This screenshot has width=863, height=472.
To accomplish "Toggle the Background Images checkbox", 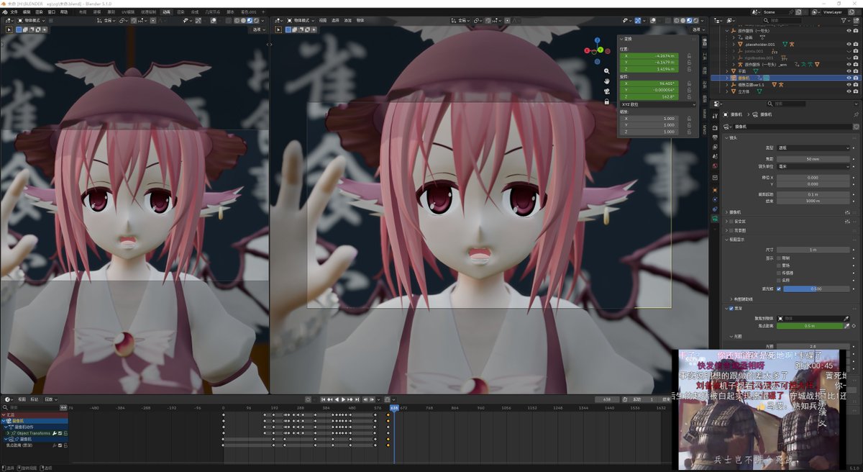I will [x=731, y=230].
